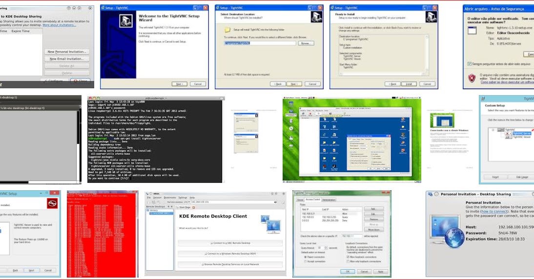Switch to the Server tab in TightVNC Service Configuration

(300, 200)
